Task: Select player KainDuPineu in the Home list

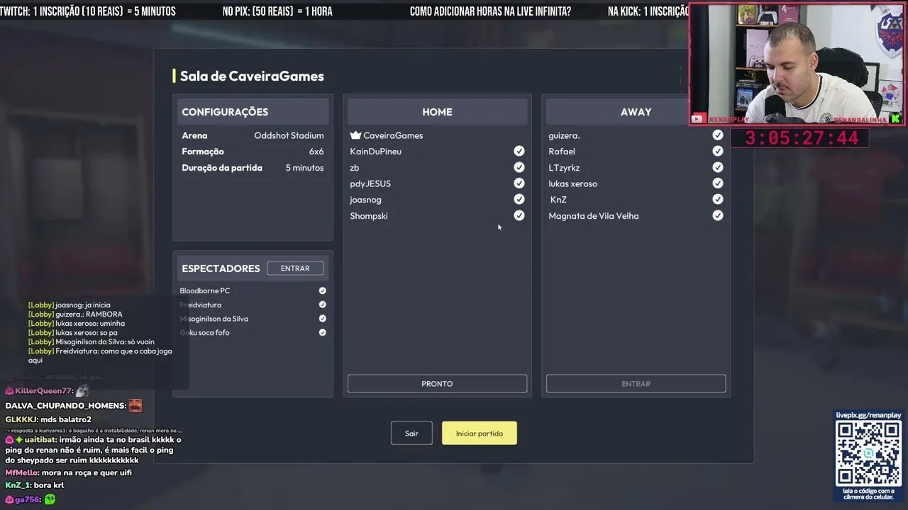Action: pyautogui.click(x=375, y=152)
